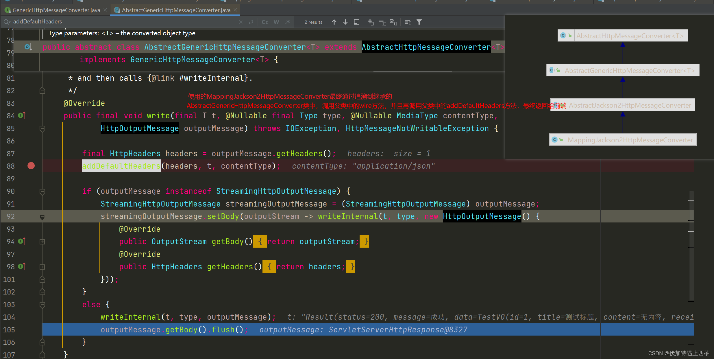Toggle Regex search option
Image resolution: width=714 pixels, height=359 pixels.
click(287, 22)
